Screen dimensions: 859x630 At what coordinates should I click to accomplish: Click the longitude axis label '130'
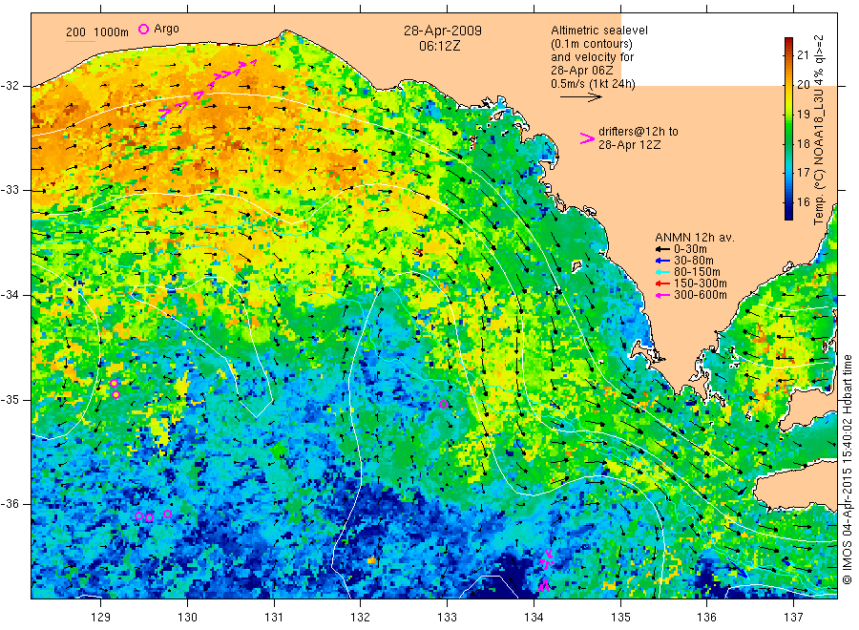(187, 618)
